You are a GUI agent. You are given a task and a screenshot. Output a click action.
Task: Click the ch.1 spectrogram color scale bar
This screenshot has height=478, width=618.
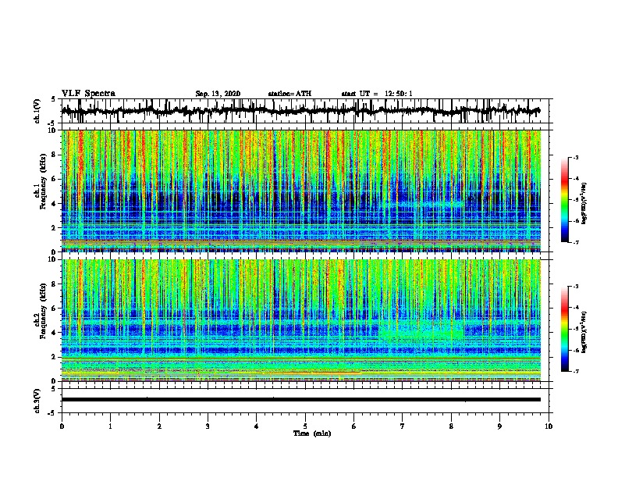(565, 200)
